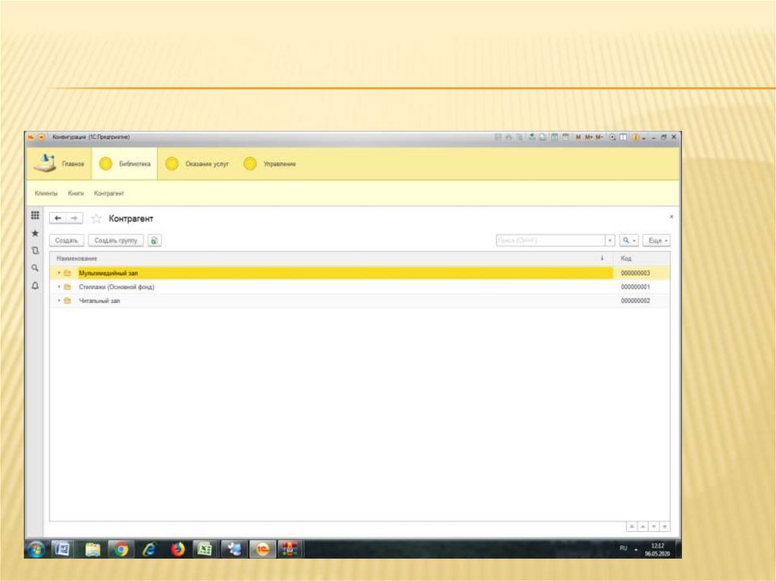Open notifications bell in sidebar
Viewport: 776px width, 581px height.
point(35,286)
